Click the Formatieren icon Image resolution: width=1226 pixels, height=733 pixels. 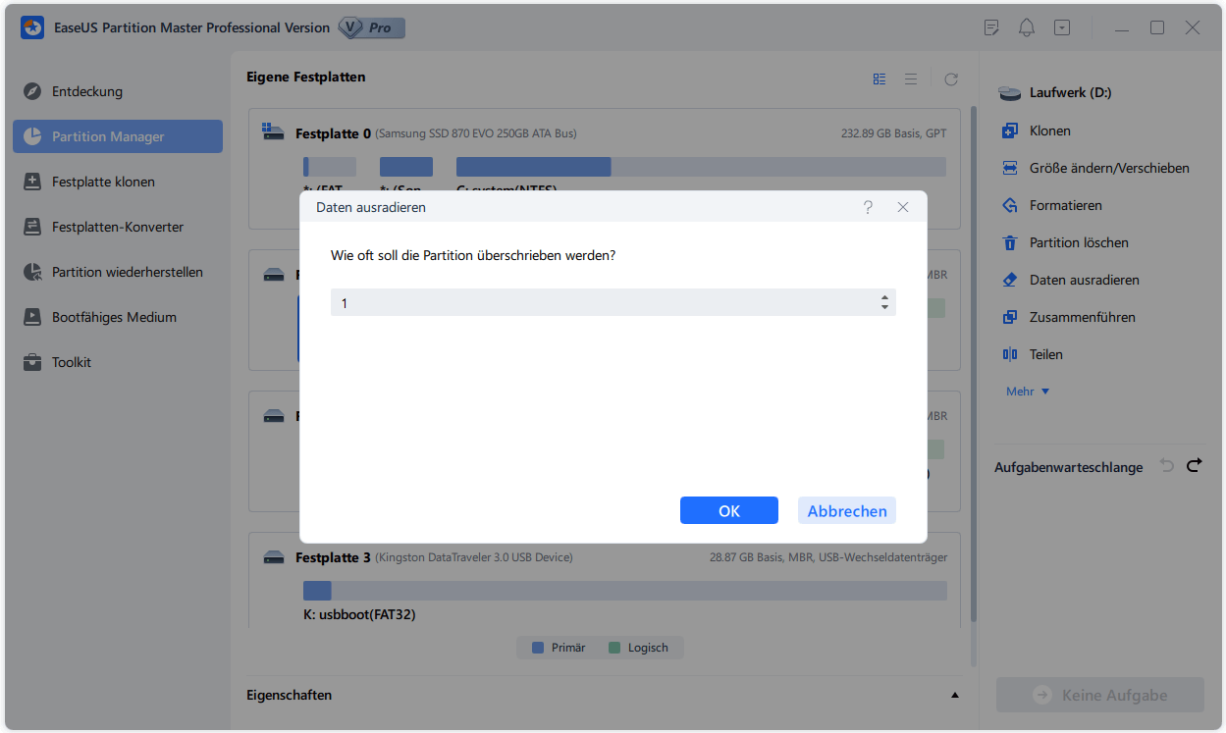coord(1010,205)
